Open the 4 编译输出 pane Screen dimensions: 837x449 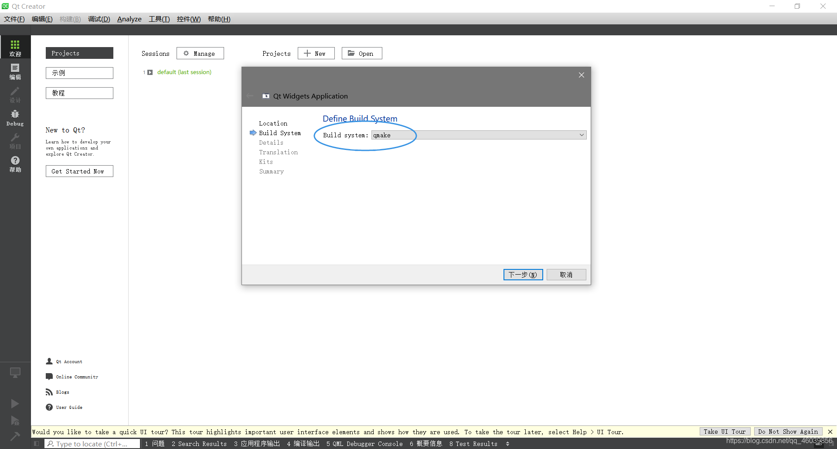pos(303,444)
